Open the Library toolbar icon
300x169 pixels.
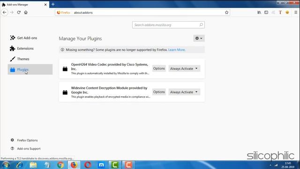(x=259, y=13)
